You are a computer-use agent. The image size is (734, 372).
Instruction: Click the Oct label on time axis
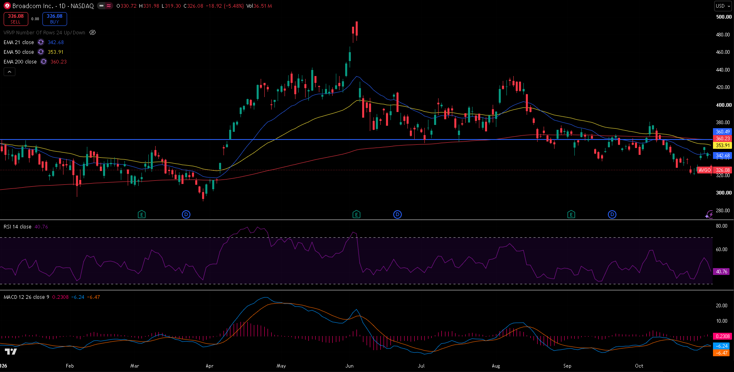click(639, 366)
